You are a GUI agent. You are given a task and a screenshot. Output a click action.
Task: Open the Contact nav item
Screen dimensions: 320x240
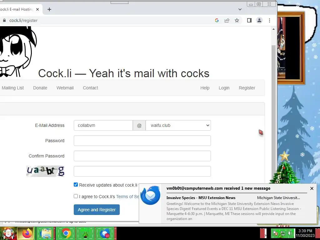pos(90,88)
